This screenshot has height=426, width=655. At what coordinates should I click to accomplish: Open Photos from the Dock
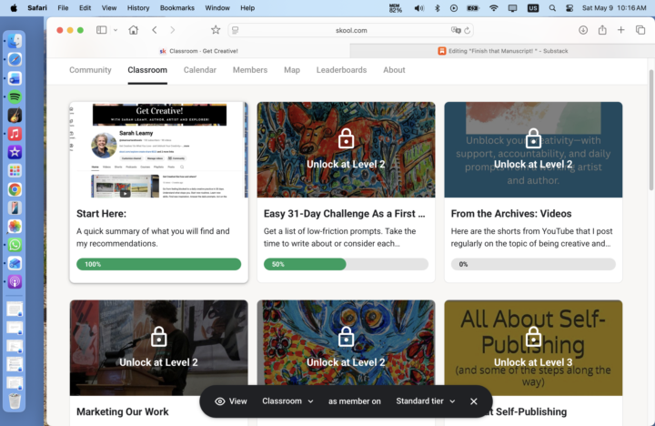click(15, 226)
